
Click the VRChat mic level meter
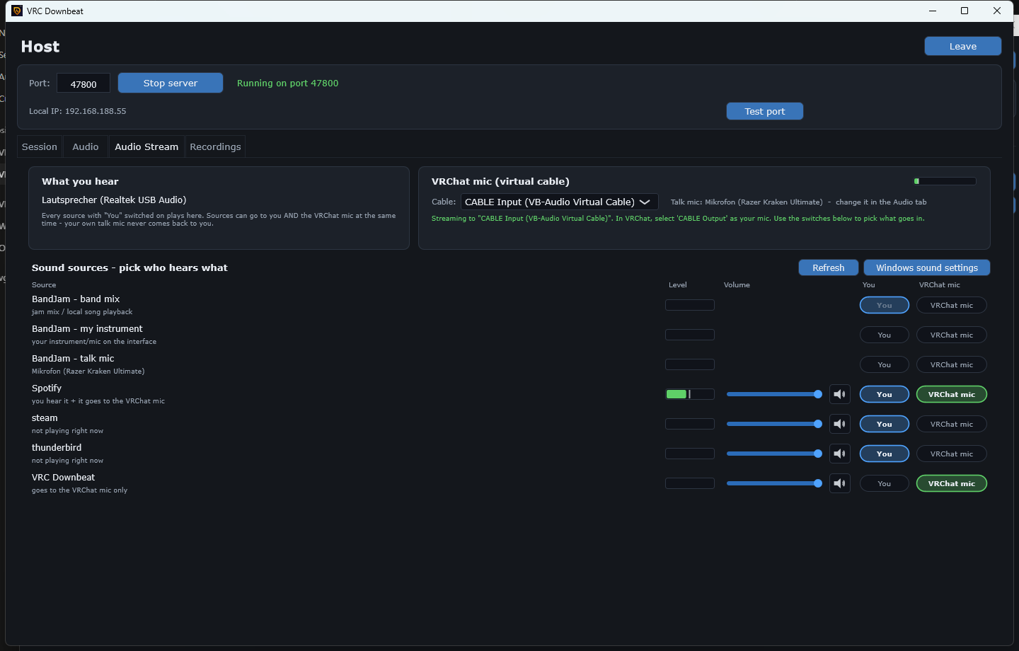coord(945,181)
